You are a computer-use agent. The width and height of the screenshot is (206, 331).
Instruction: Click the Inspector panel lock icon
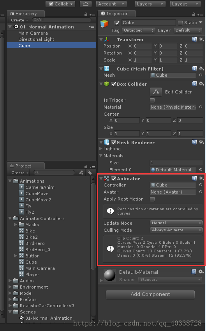pyautogui.click(x=194, y=14)
